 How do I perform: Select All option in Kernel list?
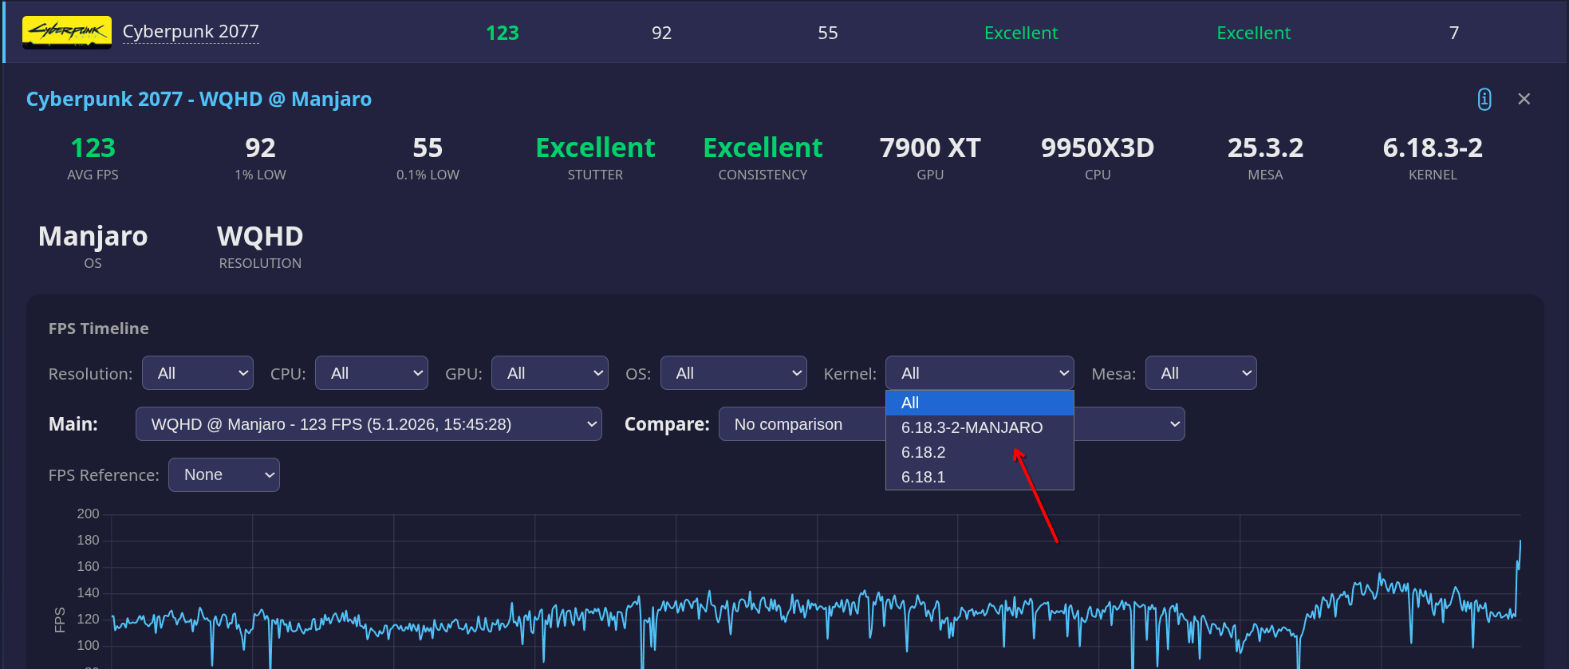coord(980,403)
